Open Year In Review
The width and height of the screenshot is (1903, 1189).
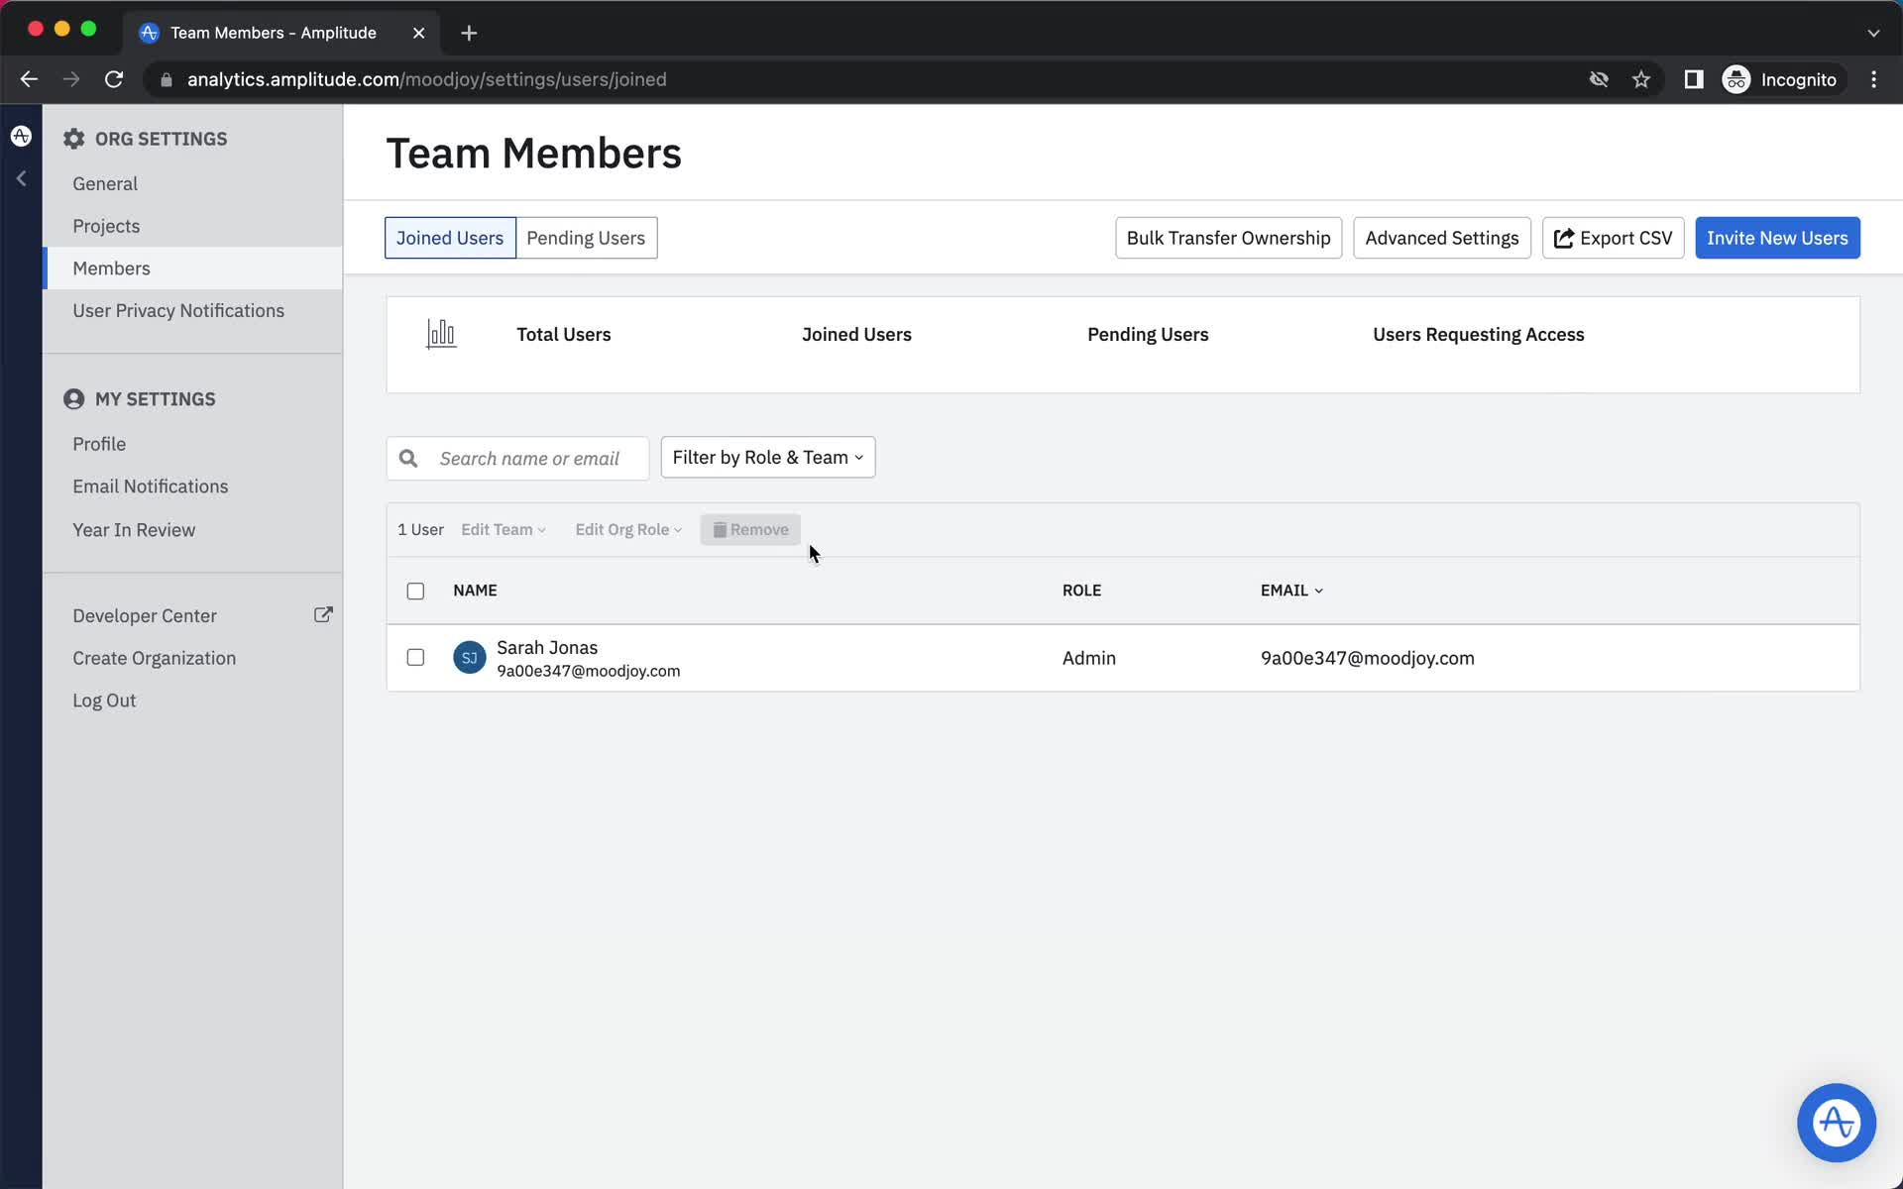click(x=134, y=530)
